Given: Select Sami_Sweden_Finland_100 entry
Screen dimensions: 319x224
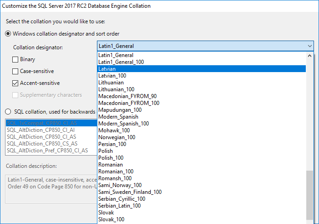Looking at the screenshot, I should coord(202,192).
